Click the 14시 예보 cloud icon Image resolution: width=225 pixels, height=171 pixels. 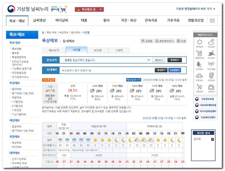point(92,91)
